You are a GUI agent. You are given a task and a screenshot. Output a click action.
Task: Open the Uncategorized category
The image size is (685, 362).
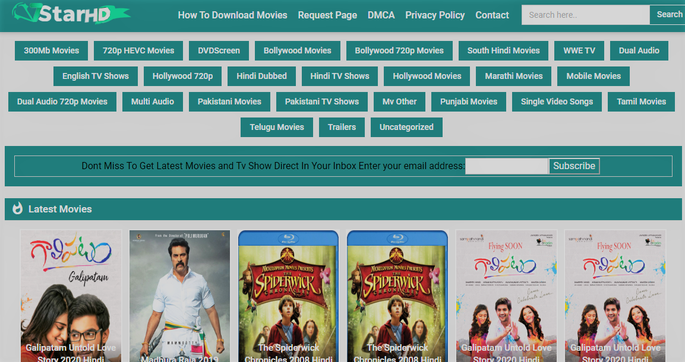tap(406, 128)
